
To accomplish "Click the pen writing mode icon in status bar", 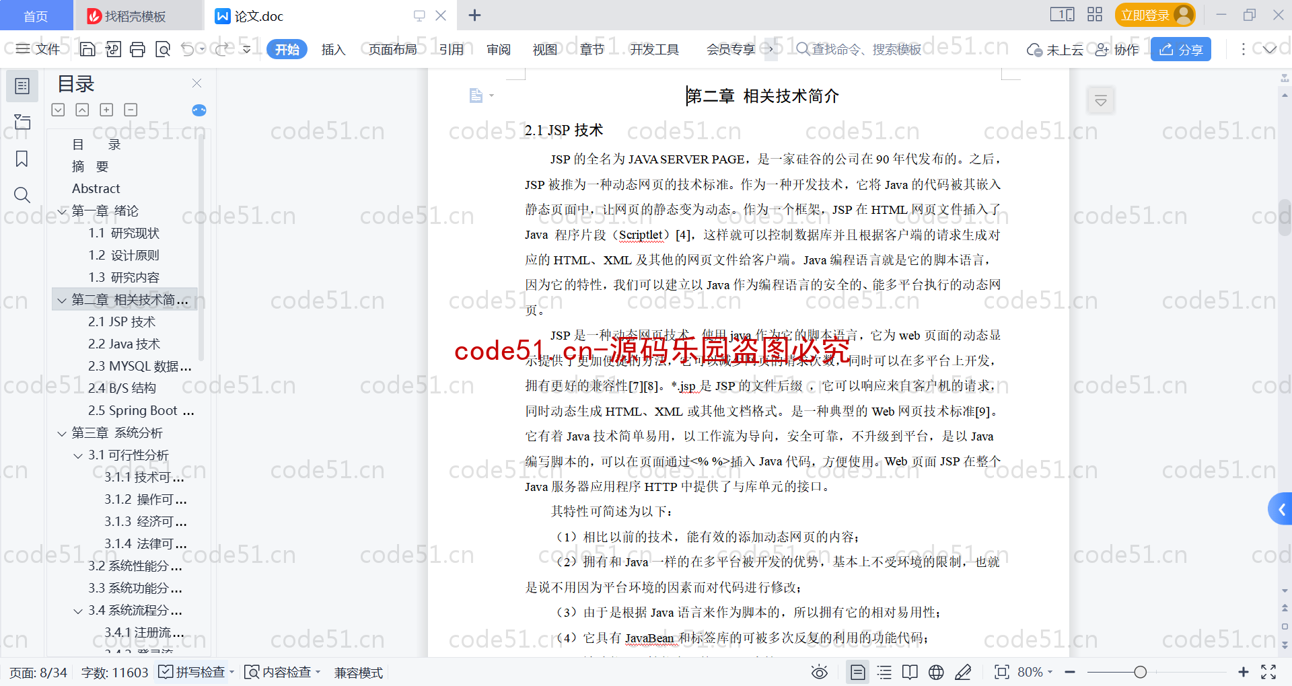I will [x=963, y=672].
